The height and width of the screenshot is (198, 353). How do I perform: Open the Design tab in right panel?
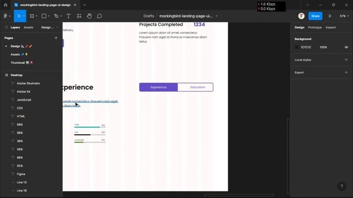pyautogui.click(x=299, y=28)
